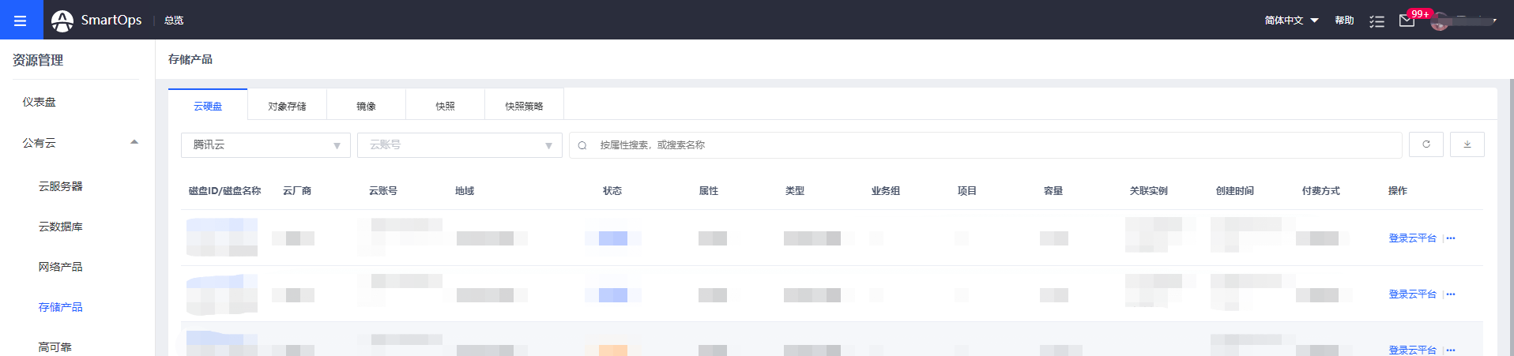Open 总览 in the top bar
Screen dimensions: 1514x356
pos(174,21)
